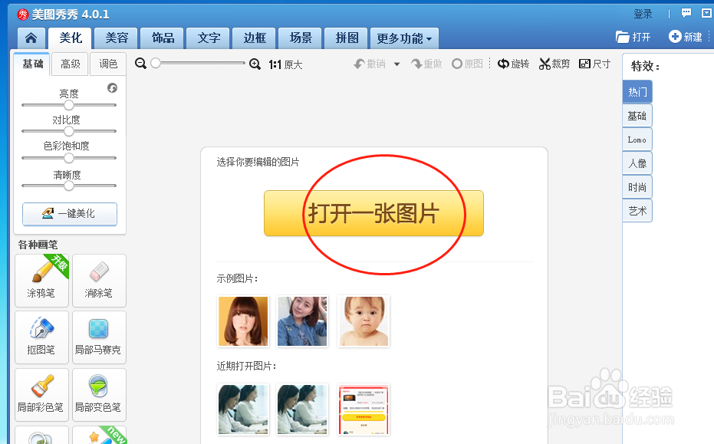The width and height of the screenshot is (714, 444).
Task: Click the zoom in magnifier icon
Action: tap(255, 64)
